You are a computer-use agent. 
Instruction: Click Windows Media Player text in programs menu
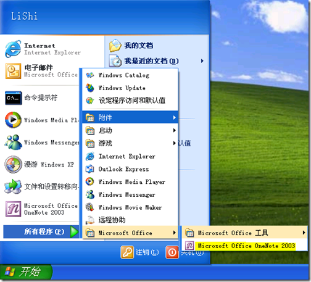132,182
